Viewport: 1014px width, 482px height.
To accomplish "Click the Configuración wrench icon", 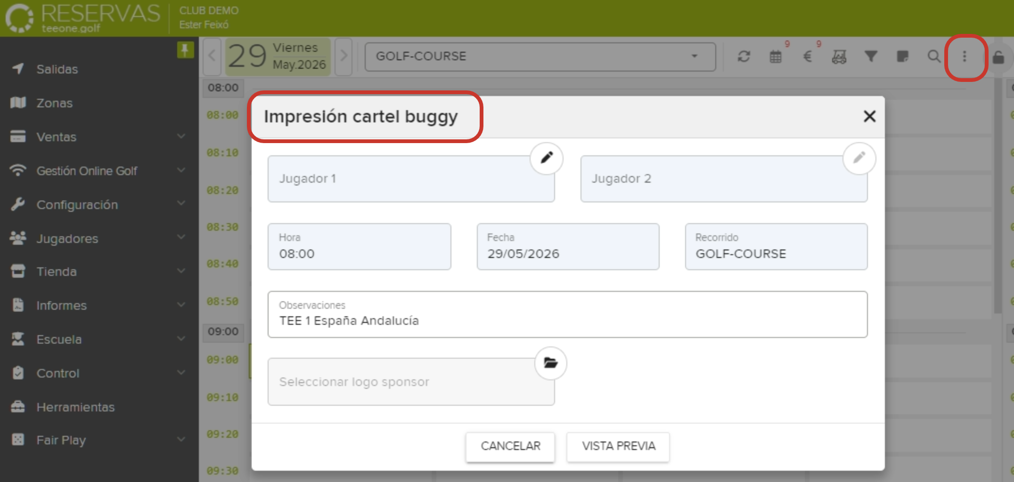I will click(18, 204).
